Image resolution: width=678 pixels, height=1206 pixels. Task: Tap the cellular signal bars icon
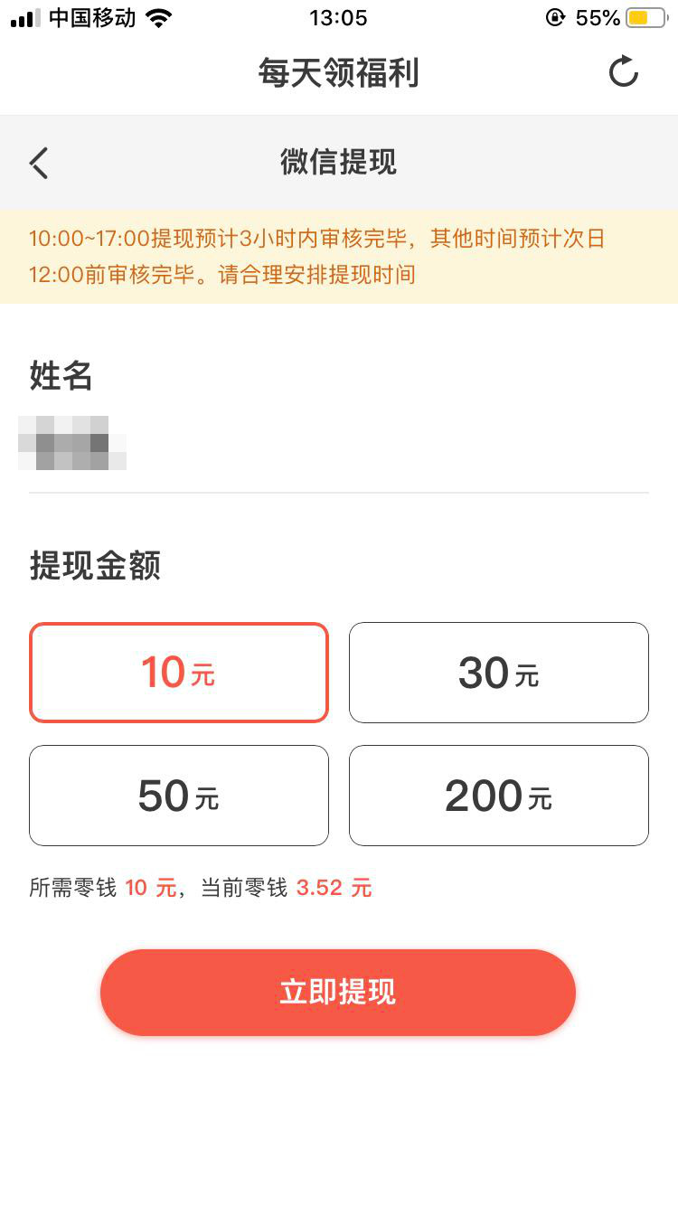coord(25,18)
